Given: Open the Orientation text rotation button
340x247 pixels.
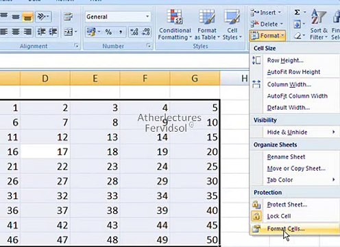Looking at the screenshot, I should 43,16.
